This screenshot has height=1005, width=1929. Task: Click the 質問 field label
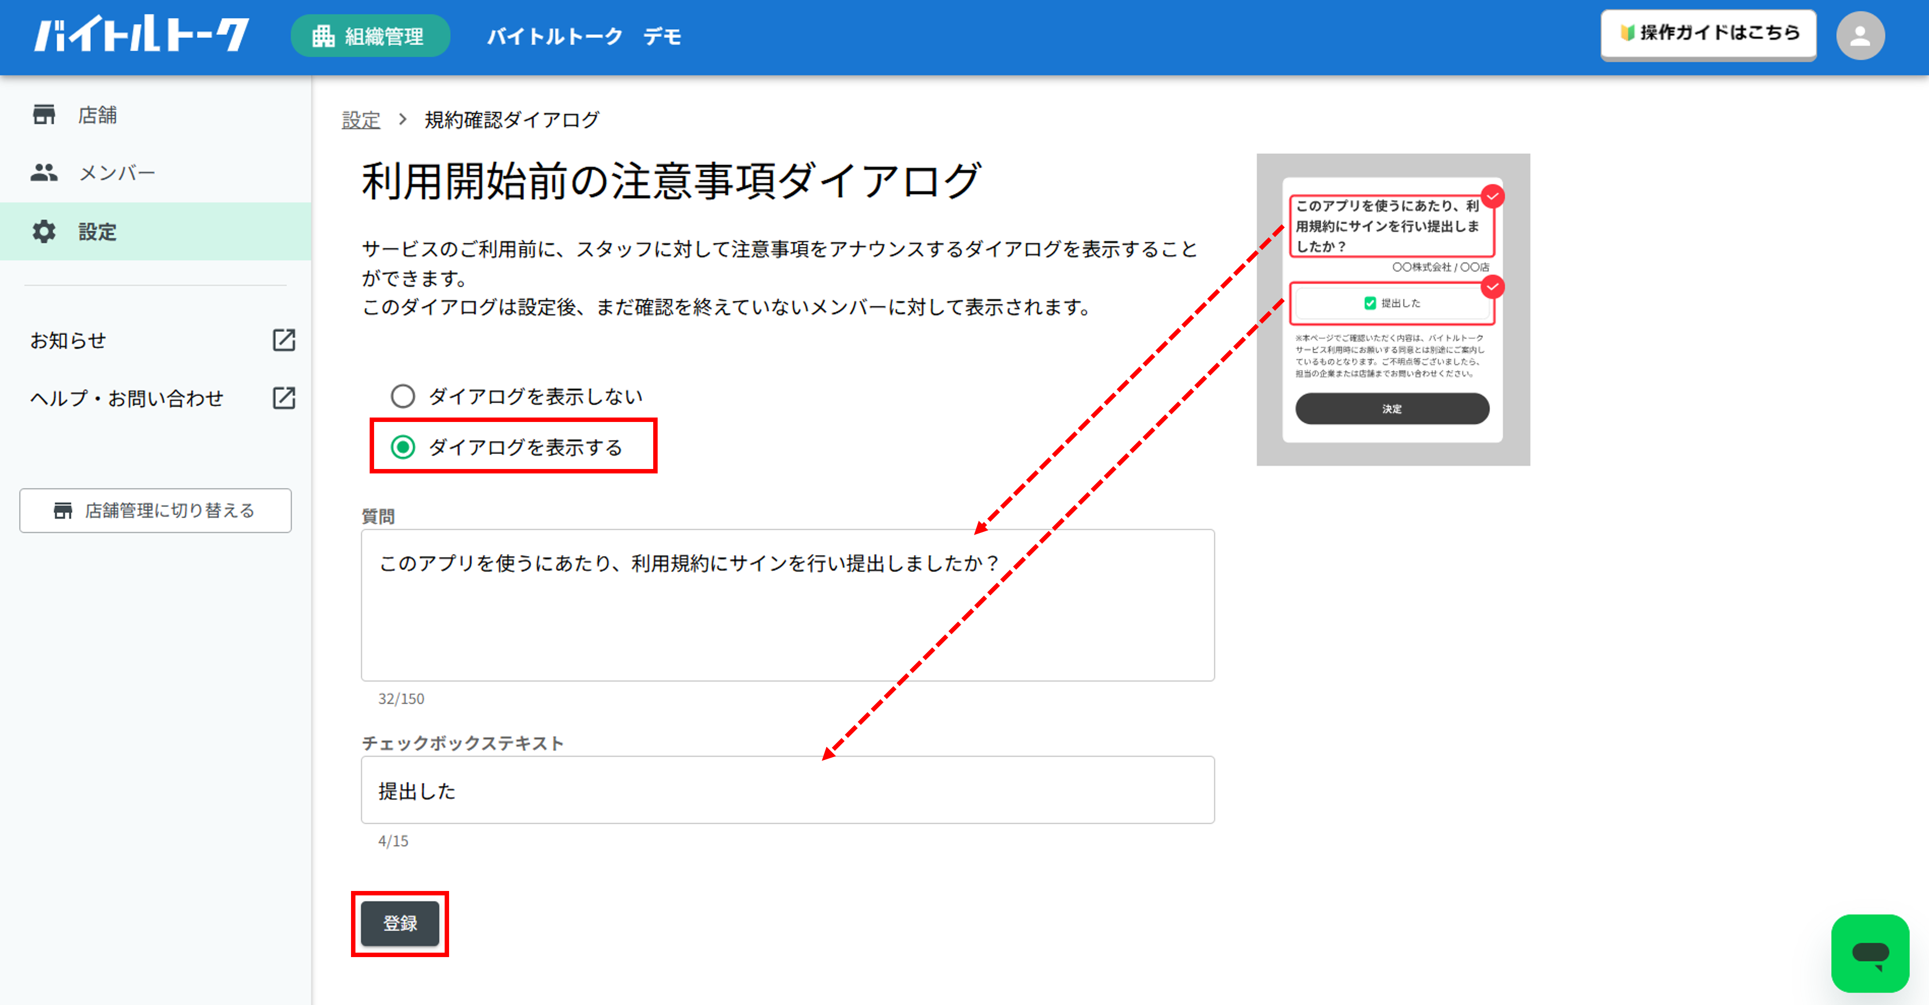[x=378, y=516]
